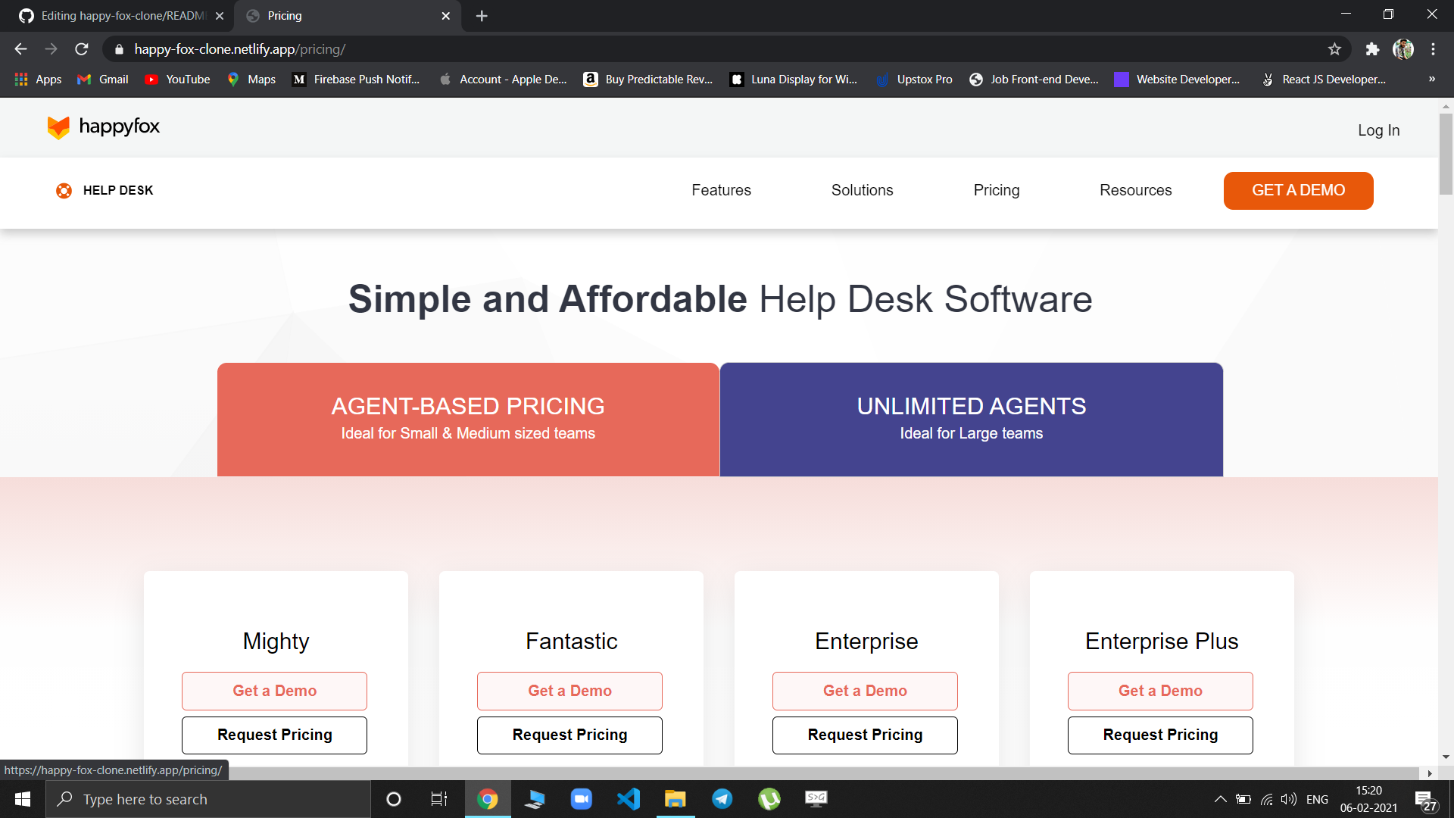Click the Log In link
The width and height of the screenshot is (1454, 818).
coord(1378,130)
